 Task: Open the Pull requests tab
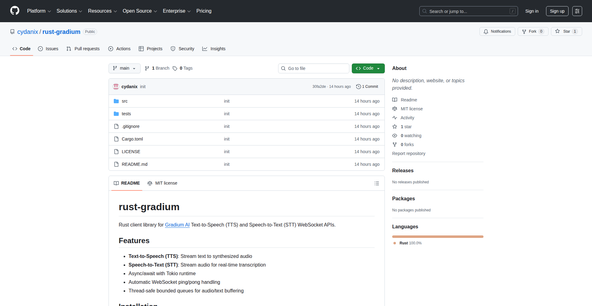(x=83, y=49)
